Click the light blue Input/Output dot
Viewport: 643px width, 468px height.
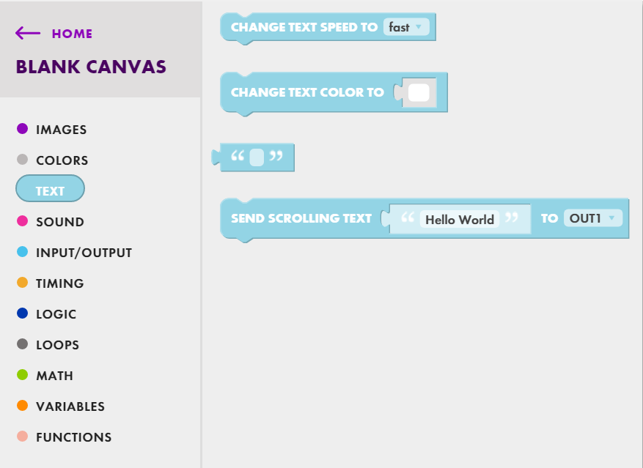(x=22, y=252)
